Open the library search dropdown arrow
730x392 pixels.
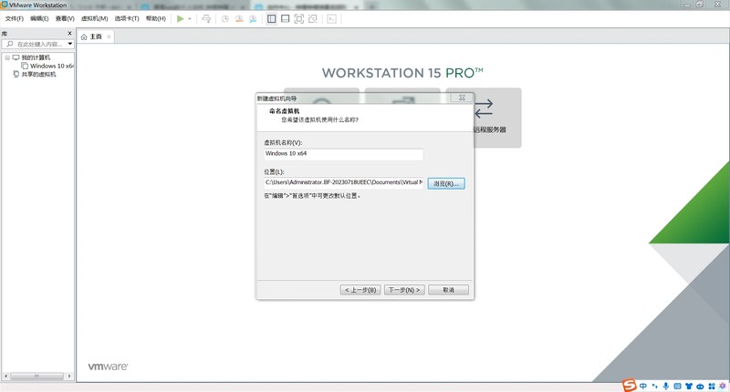tap(70, 44)
